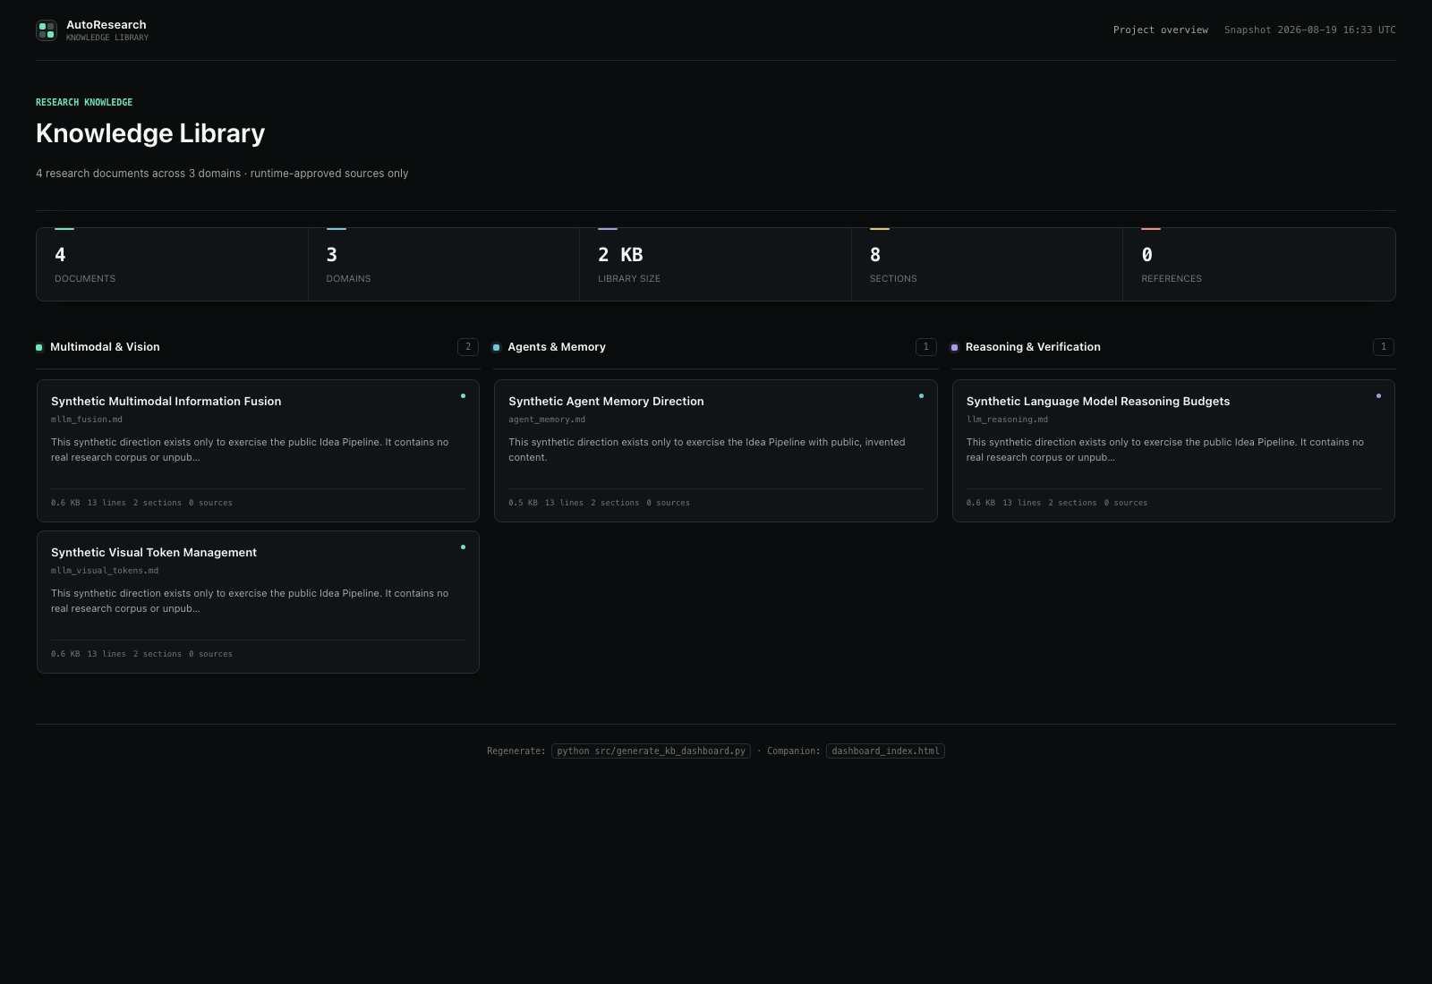This screenshot has height=984, width=1432.
Task: Click the status dot on Visual Token Management card
Action: coord(463,547)
